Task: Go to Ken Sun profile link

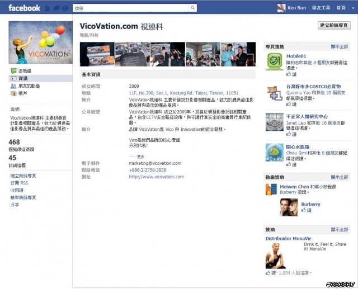Action: [x=296, y=8]
